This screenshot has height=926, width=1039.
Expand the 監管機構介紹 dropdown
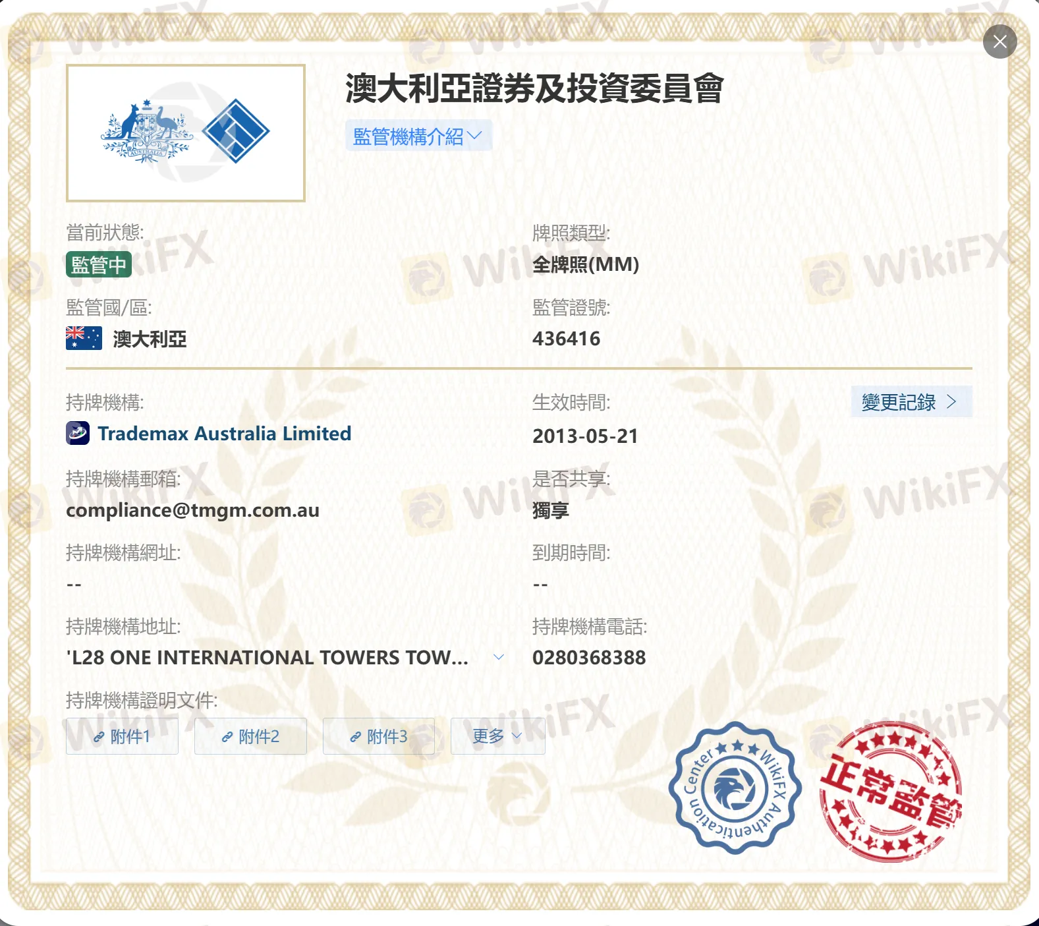pyautogui.click(x=418, y=136)
